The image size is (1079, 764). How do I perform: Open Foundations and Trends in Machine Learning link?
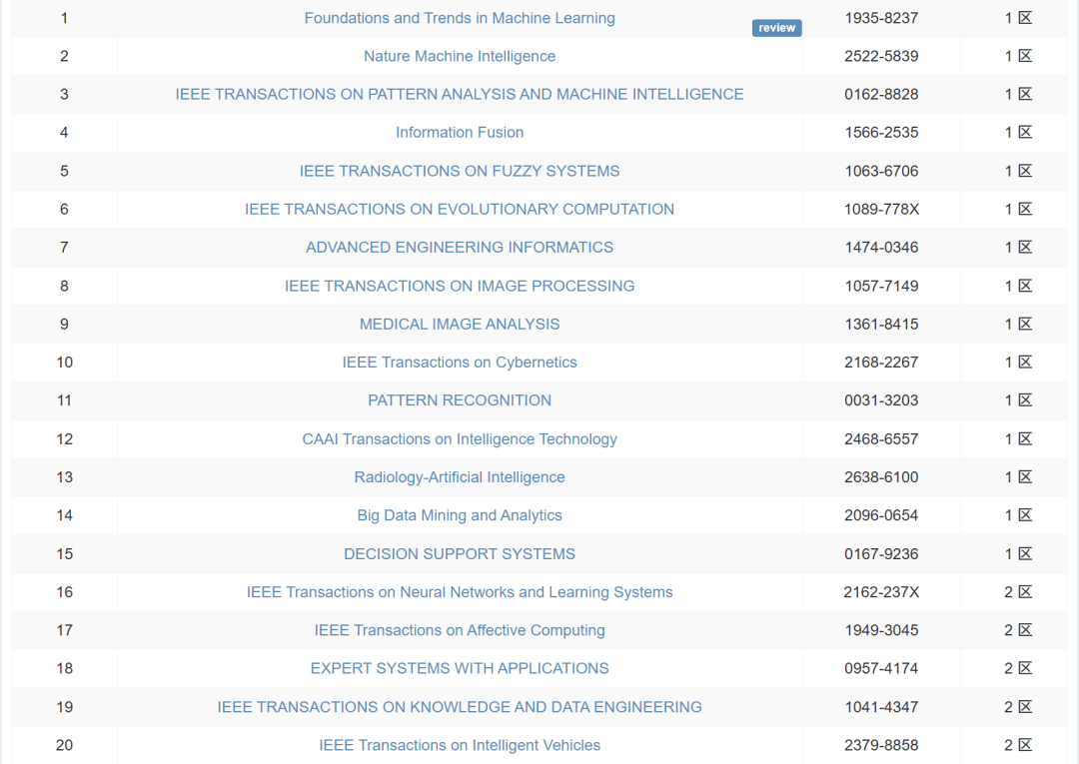(x=460, y=18)
